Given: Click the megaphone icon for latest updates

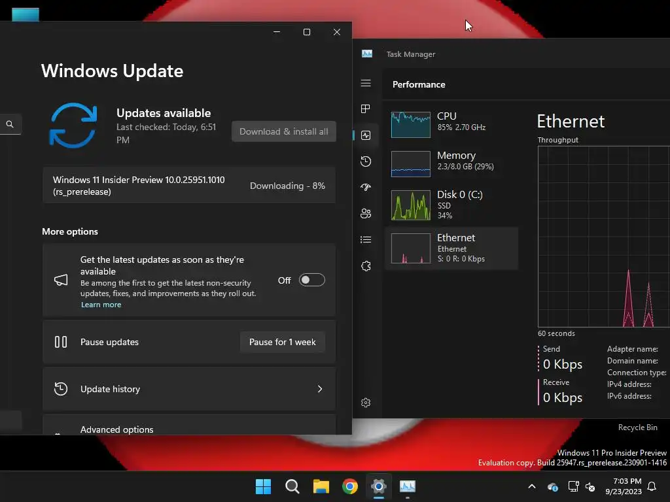Looking at the screenshot, I should pos(61,280).
